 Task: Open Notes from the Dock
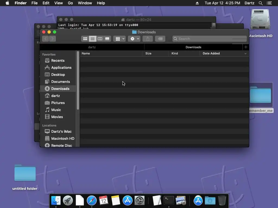tap(115, 201)
